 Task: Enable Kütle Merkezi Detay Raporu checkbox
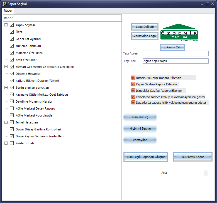[12, 108]
